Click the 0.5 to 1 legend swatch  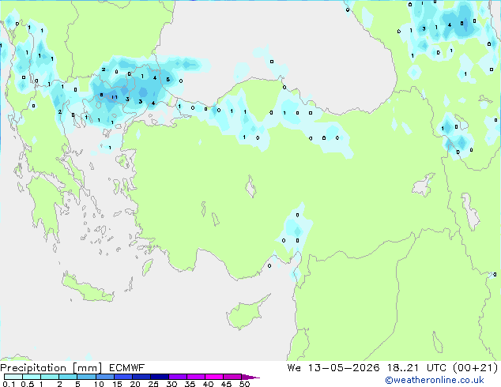point(32,377)
